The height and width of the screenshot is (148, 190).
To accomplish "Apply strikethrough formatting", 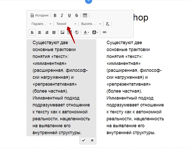I will [x=77, y=15].
